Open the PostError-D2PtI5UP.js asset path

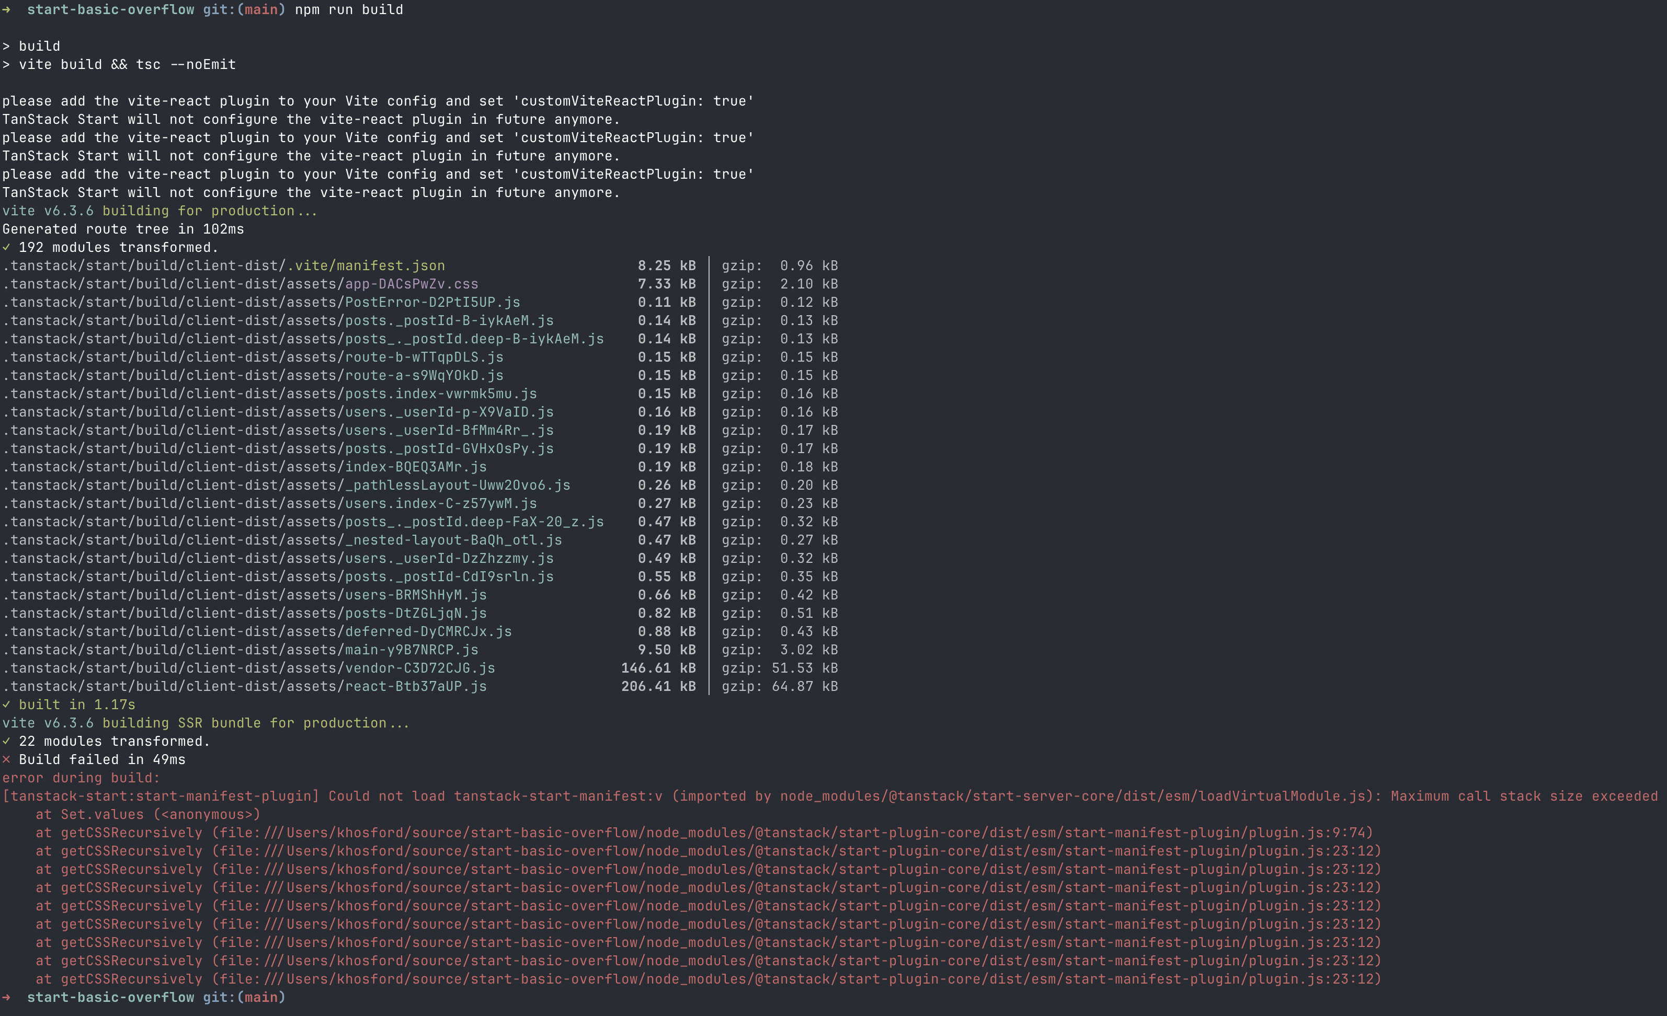coord(432,302)
